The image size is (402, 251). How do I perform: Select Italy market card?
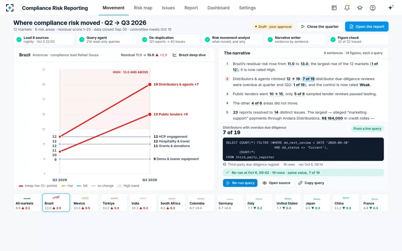click(258, 203)
